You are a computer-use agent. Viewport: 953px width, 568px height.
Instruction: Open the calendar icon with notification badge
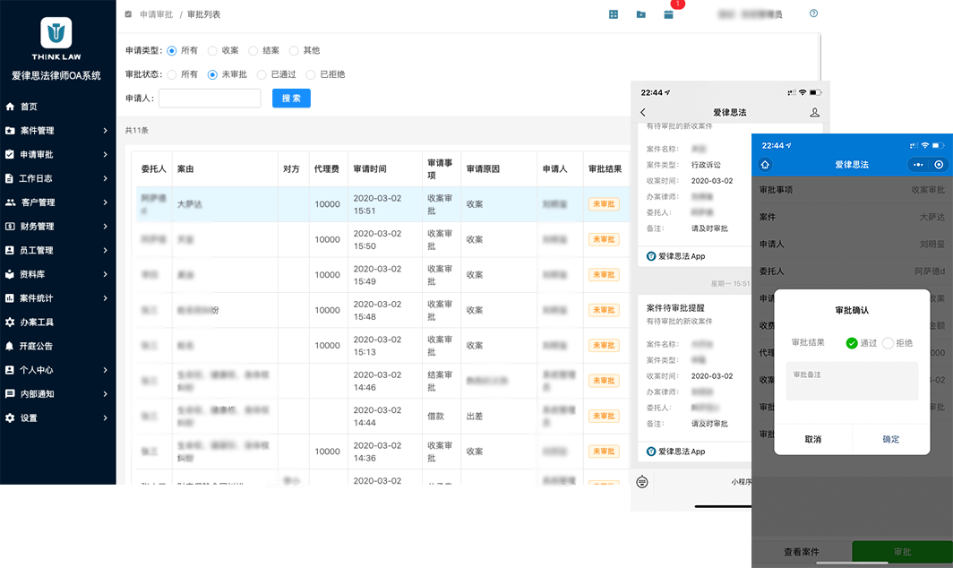click(x=668, y=14)
